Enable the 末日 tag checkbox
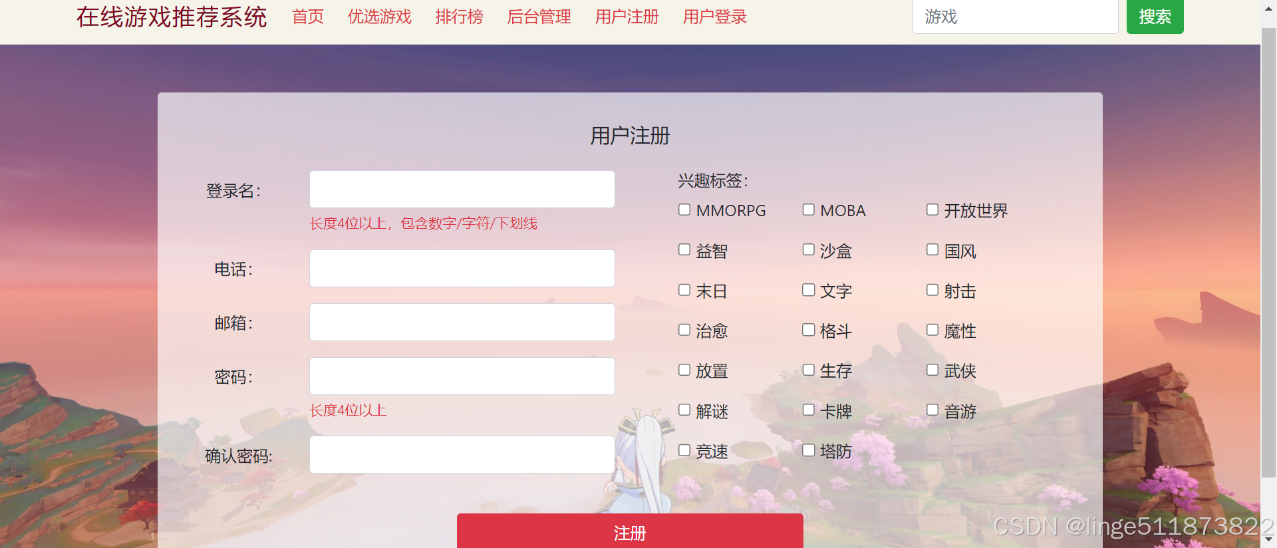The width and height of the screenshot is (1277, 548). [684, 290]
